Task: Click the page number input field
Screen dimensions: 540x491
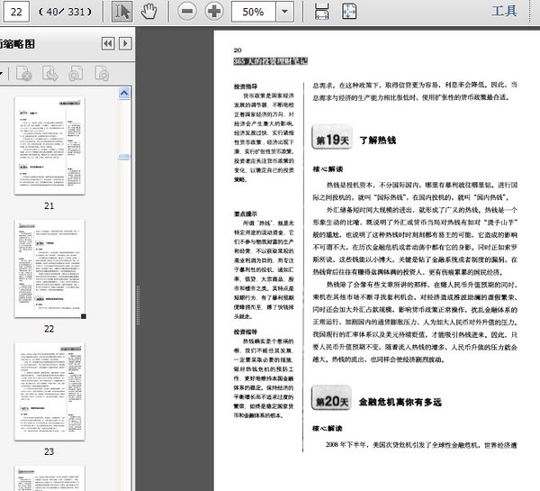Action: 17,12
